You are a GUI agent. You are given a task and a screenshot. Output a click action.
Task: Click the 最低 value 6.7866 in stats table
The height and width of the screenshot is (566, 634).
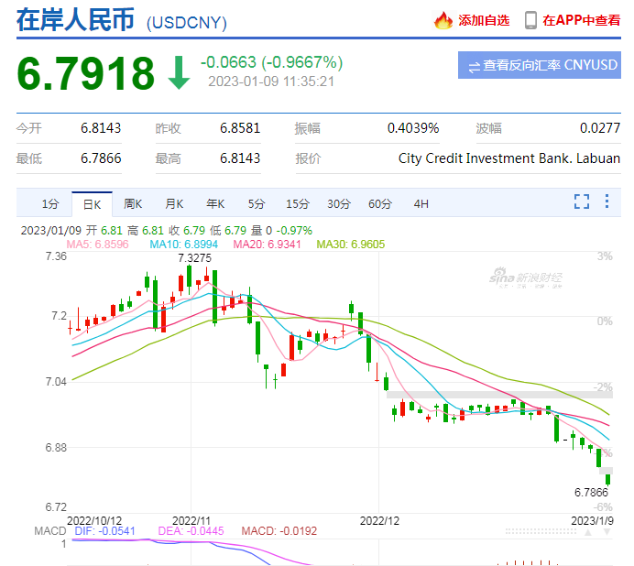pyautogui.click(x=101, y=158)
